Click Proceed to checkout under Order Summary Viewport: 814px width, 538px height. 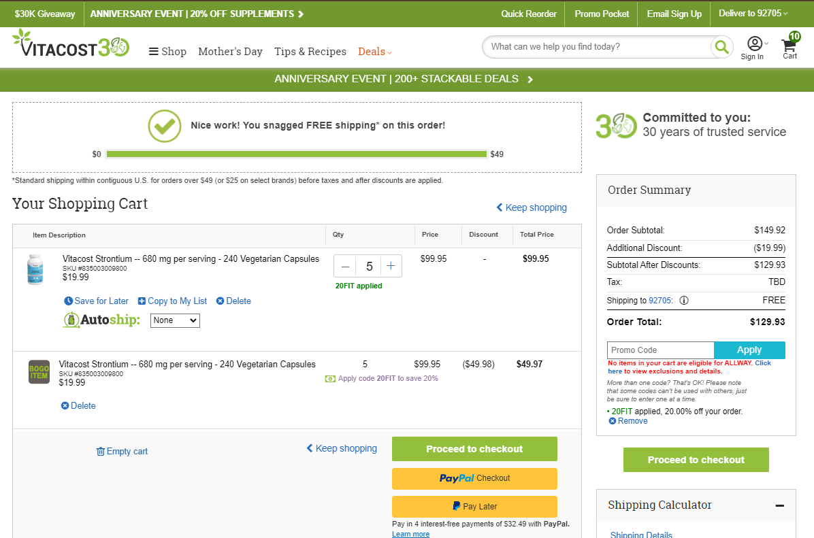click(696, 460)
